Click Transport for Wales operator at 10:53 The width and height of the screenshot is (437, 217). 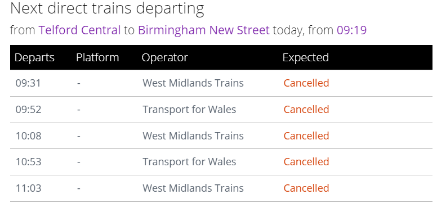(x=189, y=162)
